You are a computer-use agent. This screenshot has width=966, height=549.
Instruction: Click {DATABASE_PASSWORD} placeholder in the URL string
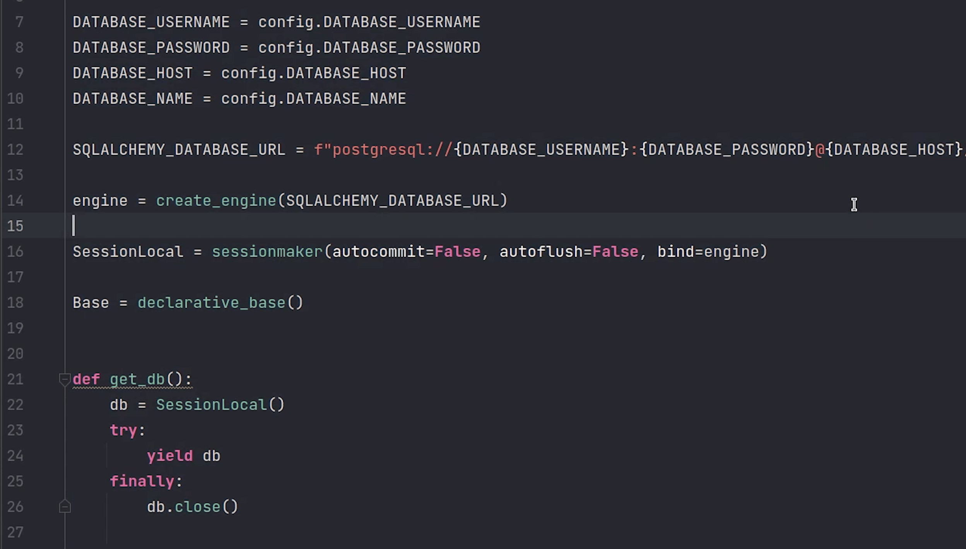tap(727, 150)
